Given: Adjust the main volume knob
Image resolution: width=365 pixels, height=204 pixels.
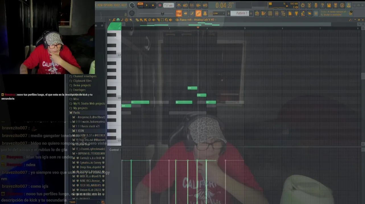Looking at the screenshot, I should coord(132,5).
